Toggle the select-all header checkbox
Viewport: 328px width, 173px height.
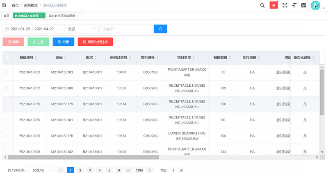(7, 58)
